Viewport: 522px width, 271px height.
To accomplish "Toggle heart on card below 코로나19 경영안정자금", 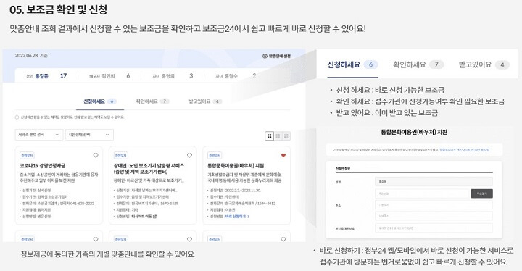I will tap(96, 239).
